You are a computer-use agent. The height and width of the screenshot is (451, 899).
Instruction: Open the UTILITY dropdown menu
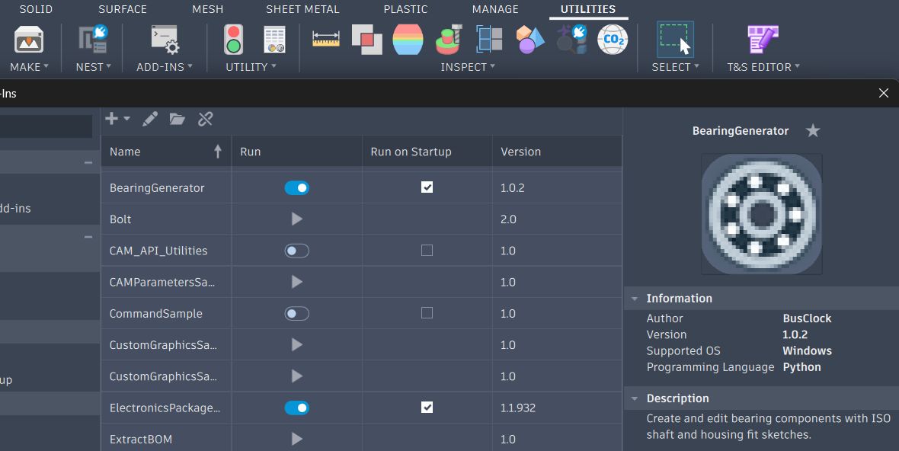(x=251, y=67)
